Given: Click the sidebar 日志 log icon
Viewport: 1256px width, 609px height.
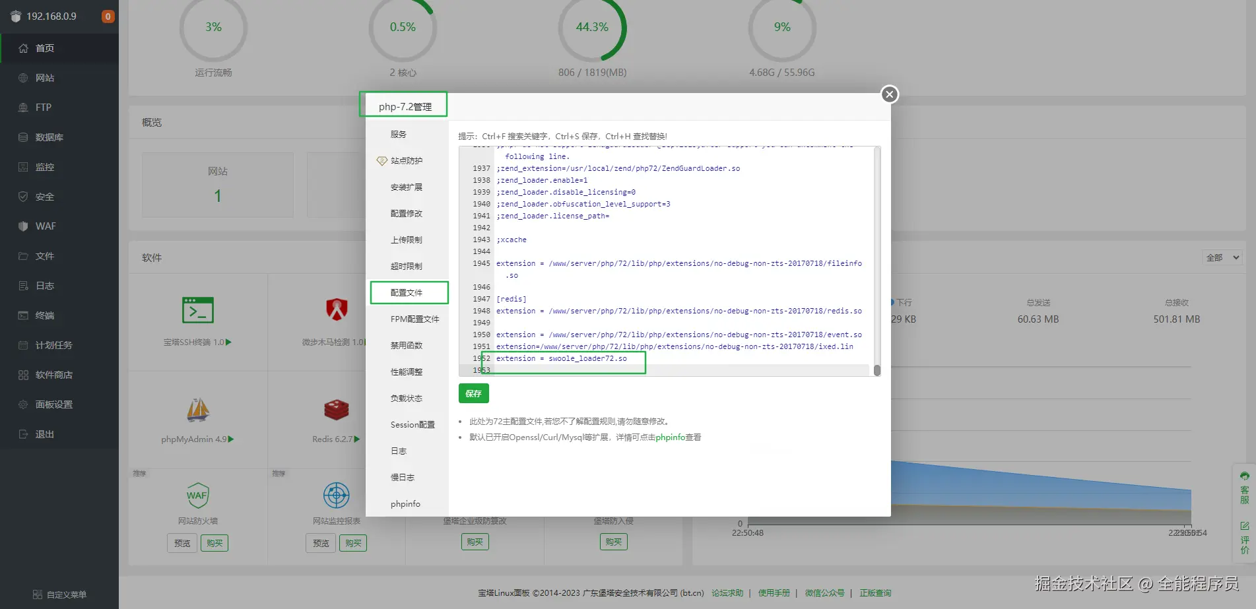Looking at the screenshot, I should point(23,286).
